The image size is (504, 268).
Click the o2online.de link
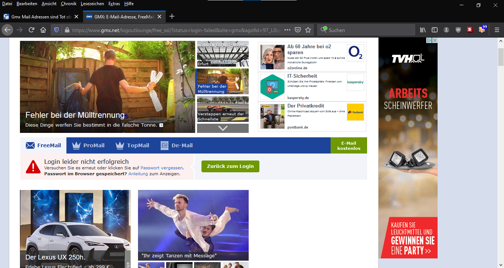point(297,68)
